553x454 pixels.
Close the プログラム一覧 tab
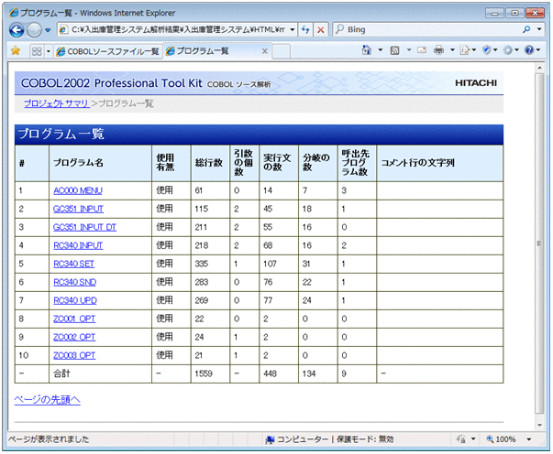(264, 51)
